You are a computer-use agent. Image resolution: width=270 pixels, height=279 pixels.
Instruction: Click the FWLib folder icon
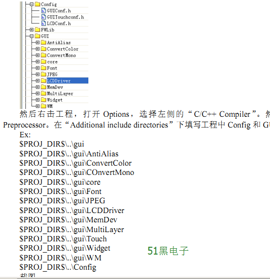37,30
